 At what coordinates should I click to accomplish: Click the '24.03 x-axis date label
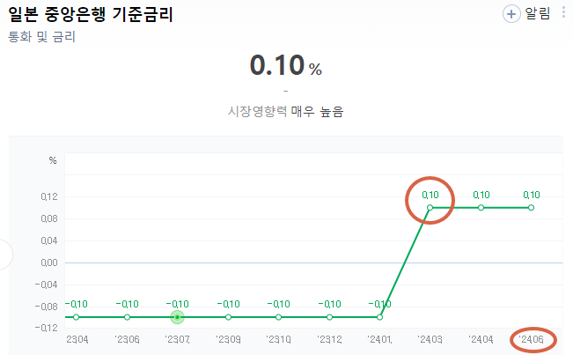430,340
